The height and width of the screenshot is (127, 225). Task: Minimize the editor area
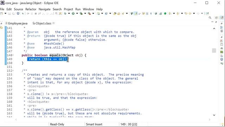pos(212,22)
